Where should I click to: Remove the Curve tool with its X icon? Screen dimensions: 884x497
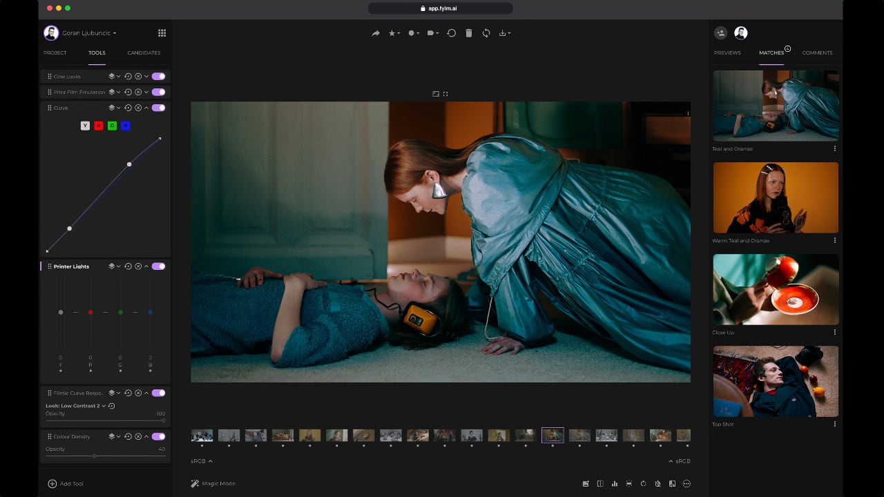click(138, 108)
